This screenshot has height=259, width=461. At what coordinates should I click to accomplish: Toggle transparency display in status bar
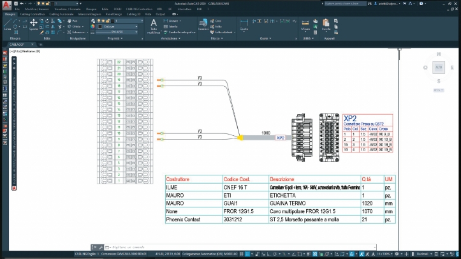[x=315, y=254]
